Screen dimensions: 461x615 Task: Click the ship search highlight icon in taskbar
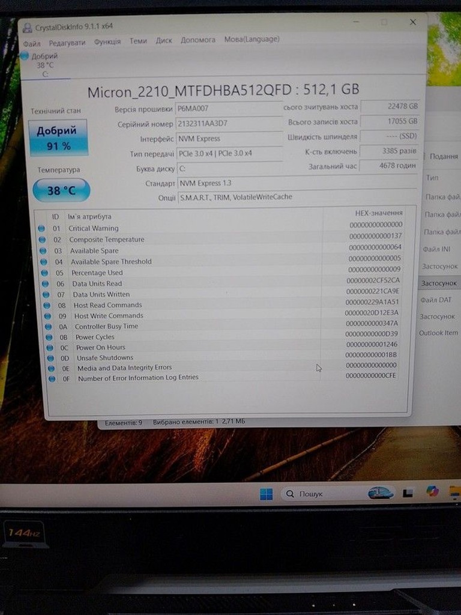[380, 492]
